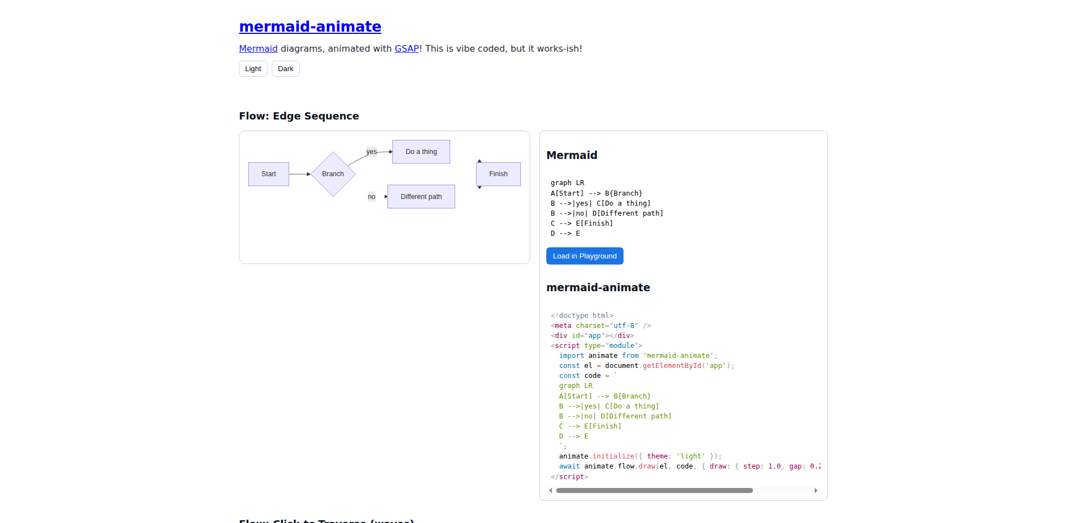
Task: Click the code scrollbar left arrow
Action: pyautogui.click(x=551, y=491)
